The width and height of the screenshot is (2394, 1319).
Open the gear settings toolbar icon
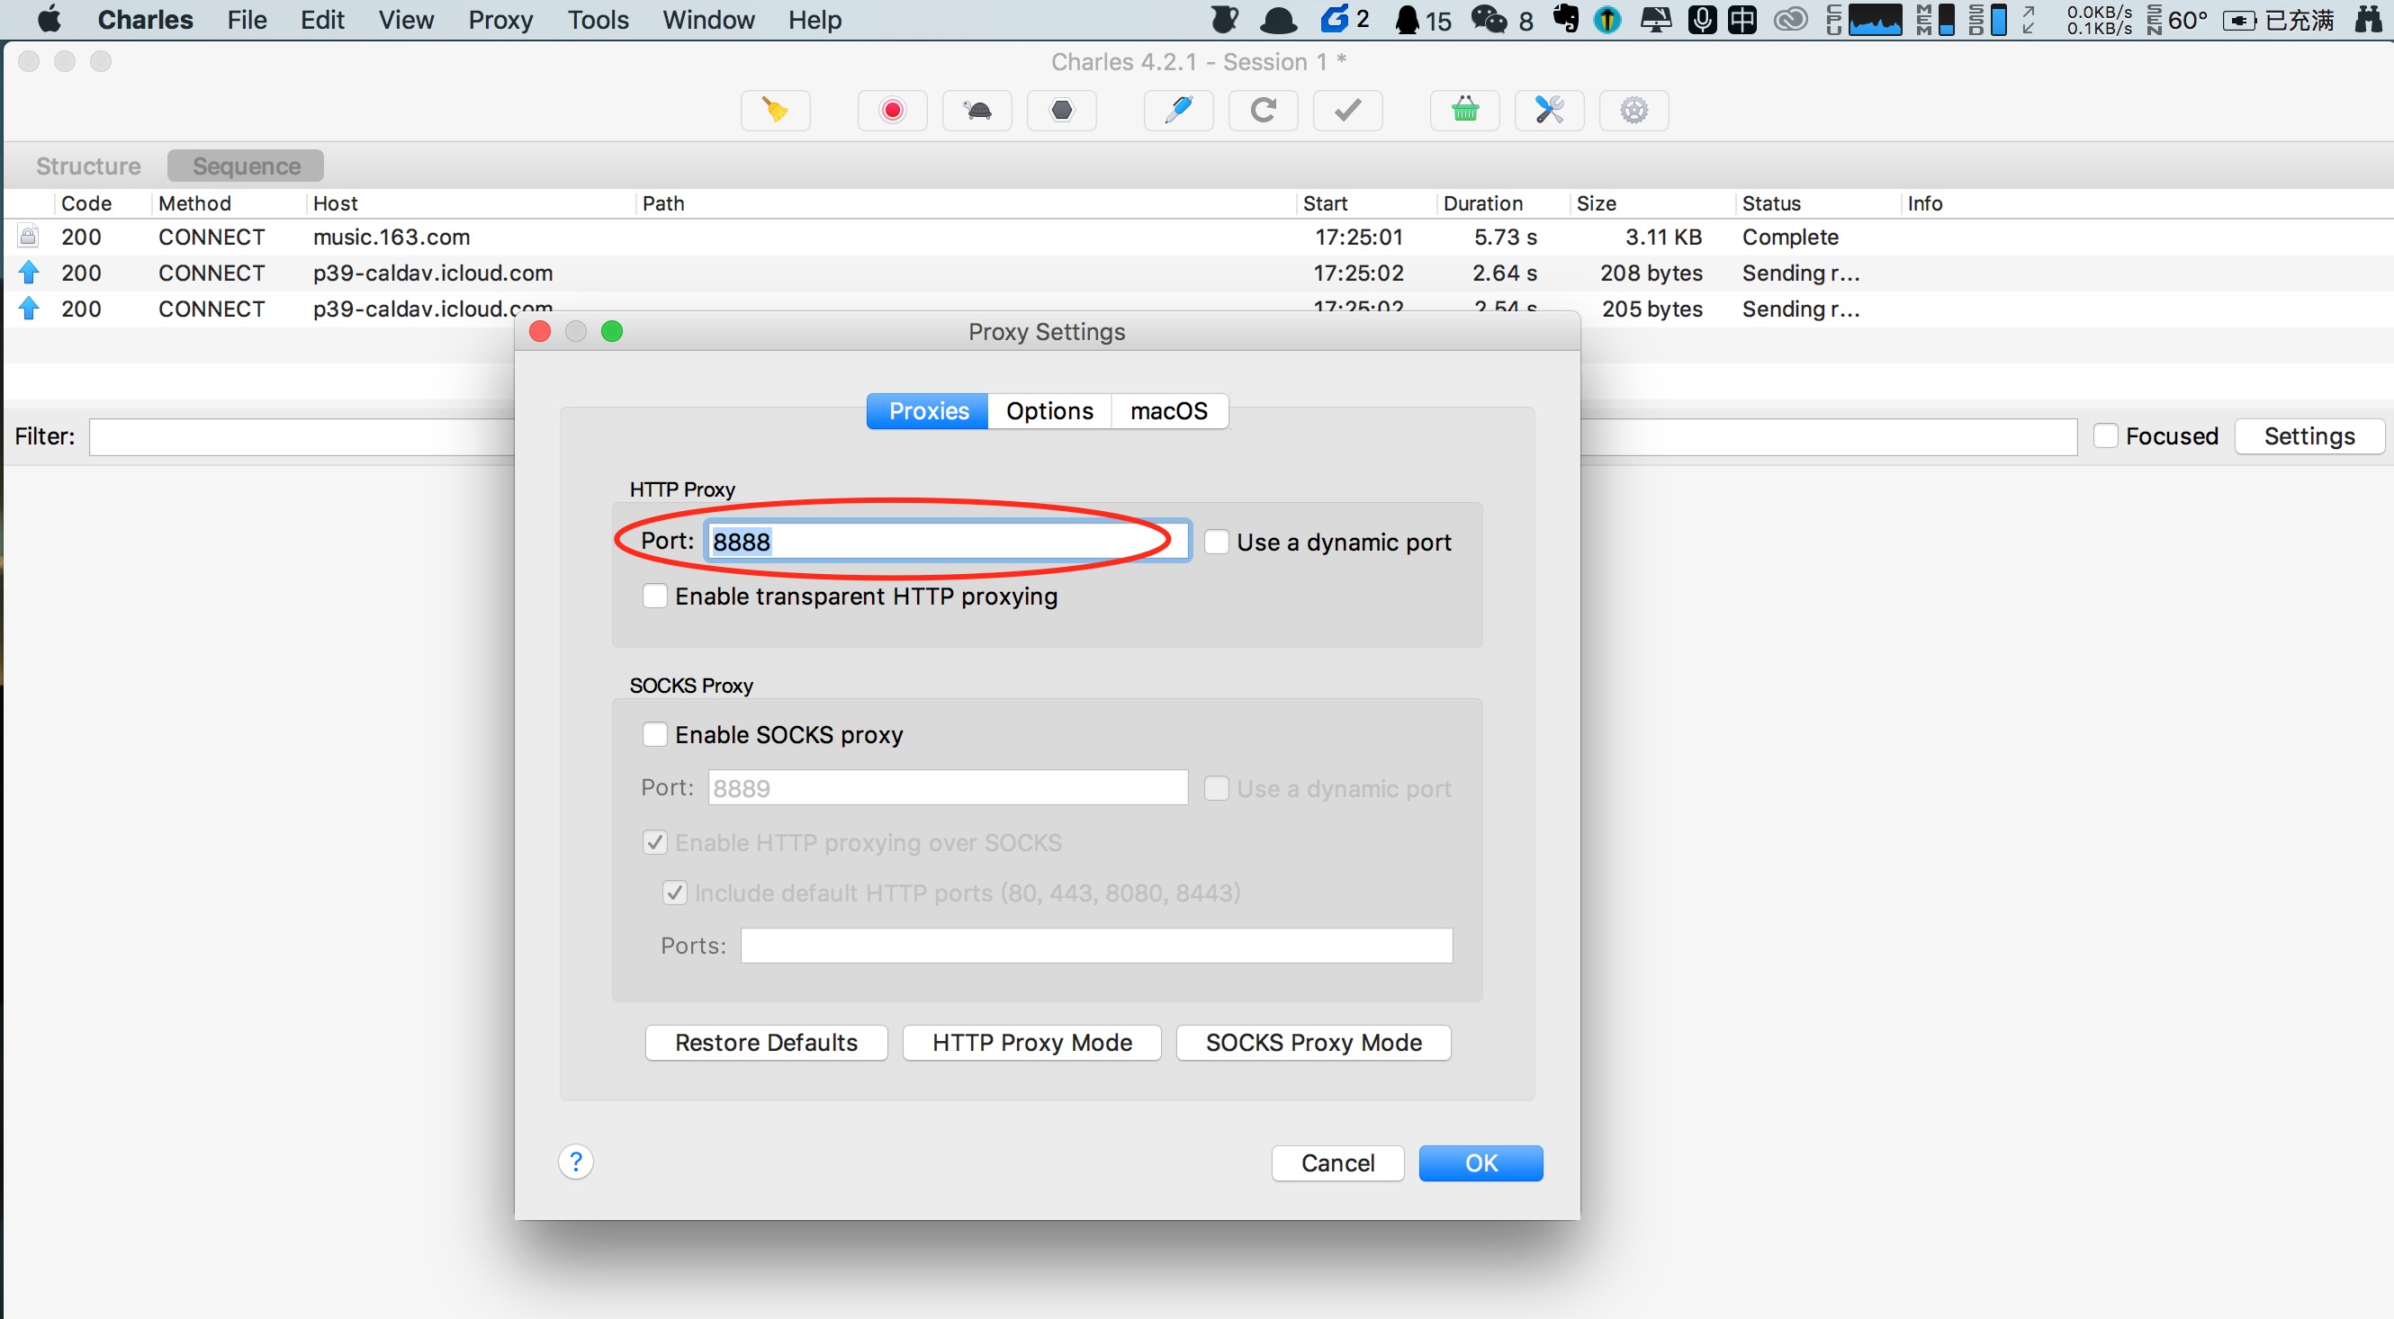click(x=1633, y=111)
